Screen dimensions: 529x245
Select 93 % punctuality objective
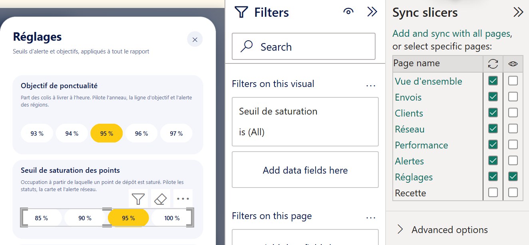(x=37, y=133)
